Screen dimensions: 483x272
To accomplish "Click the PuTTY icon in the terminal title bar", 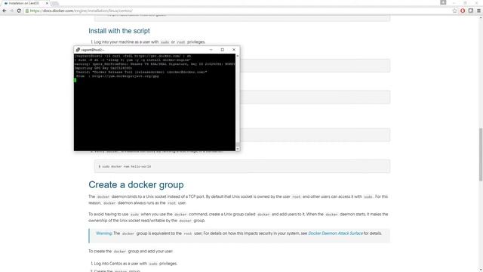I will tap(78, 50).
